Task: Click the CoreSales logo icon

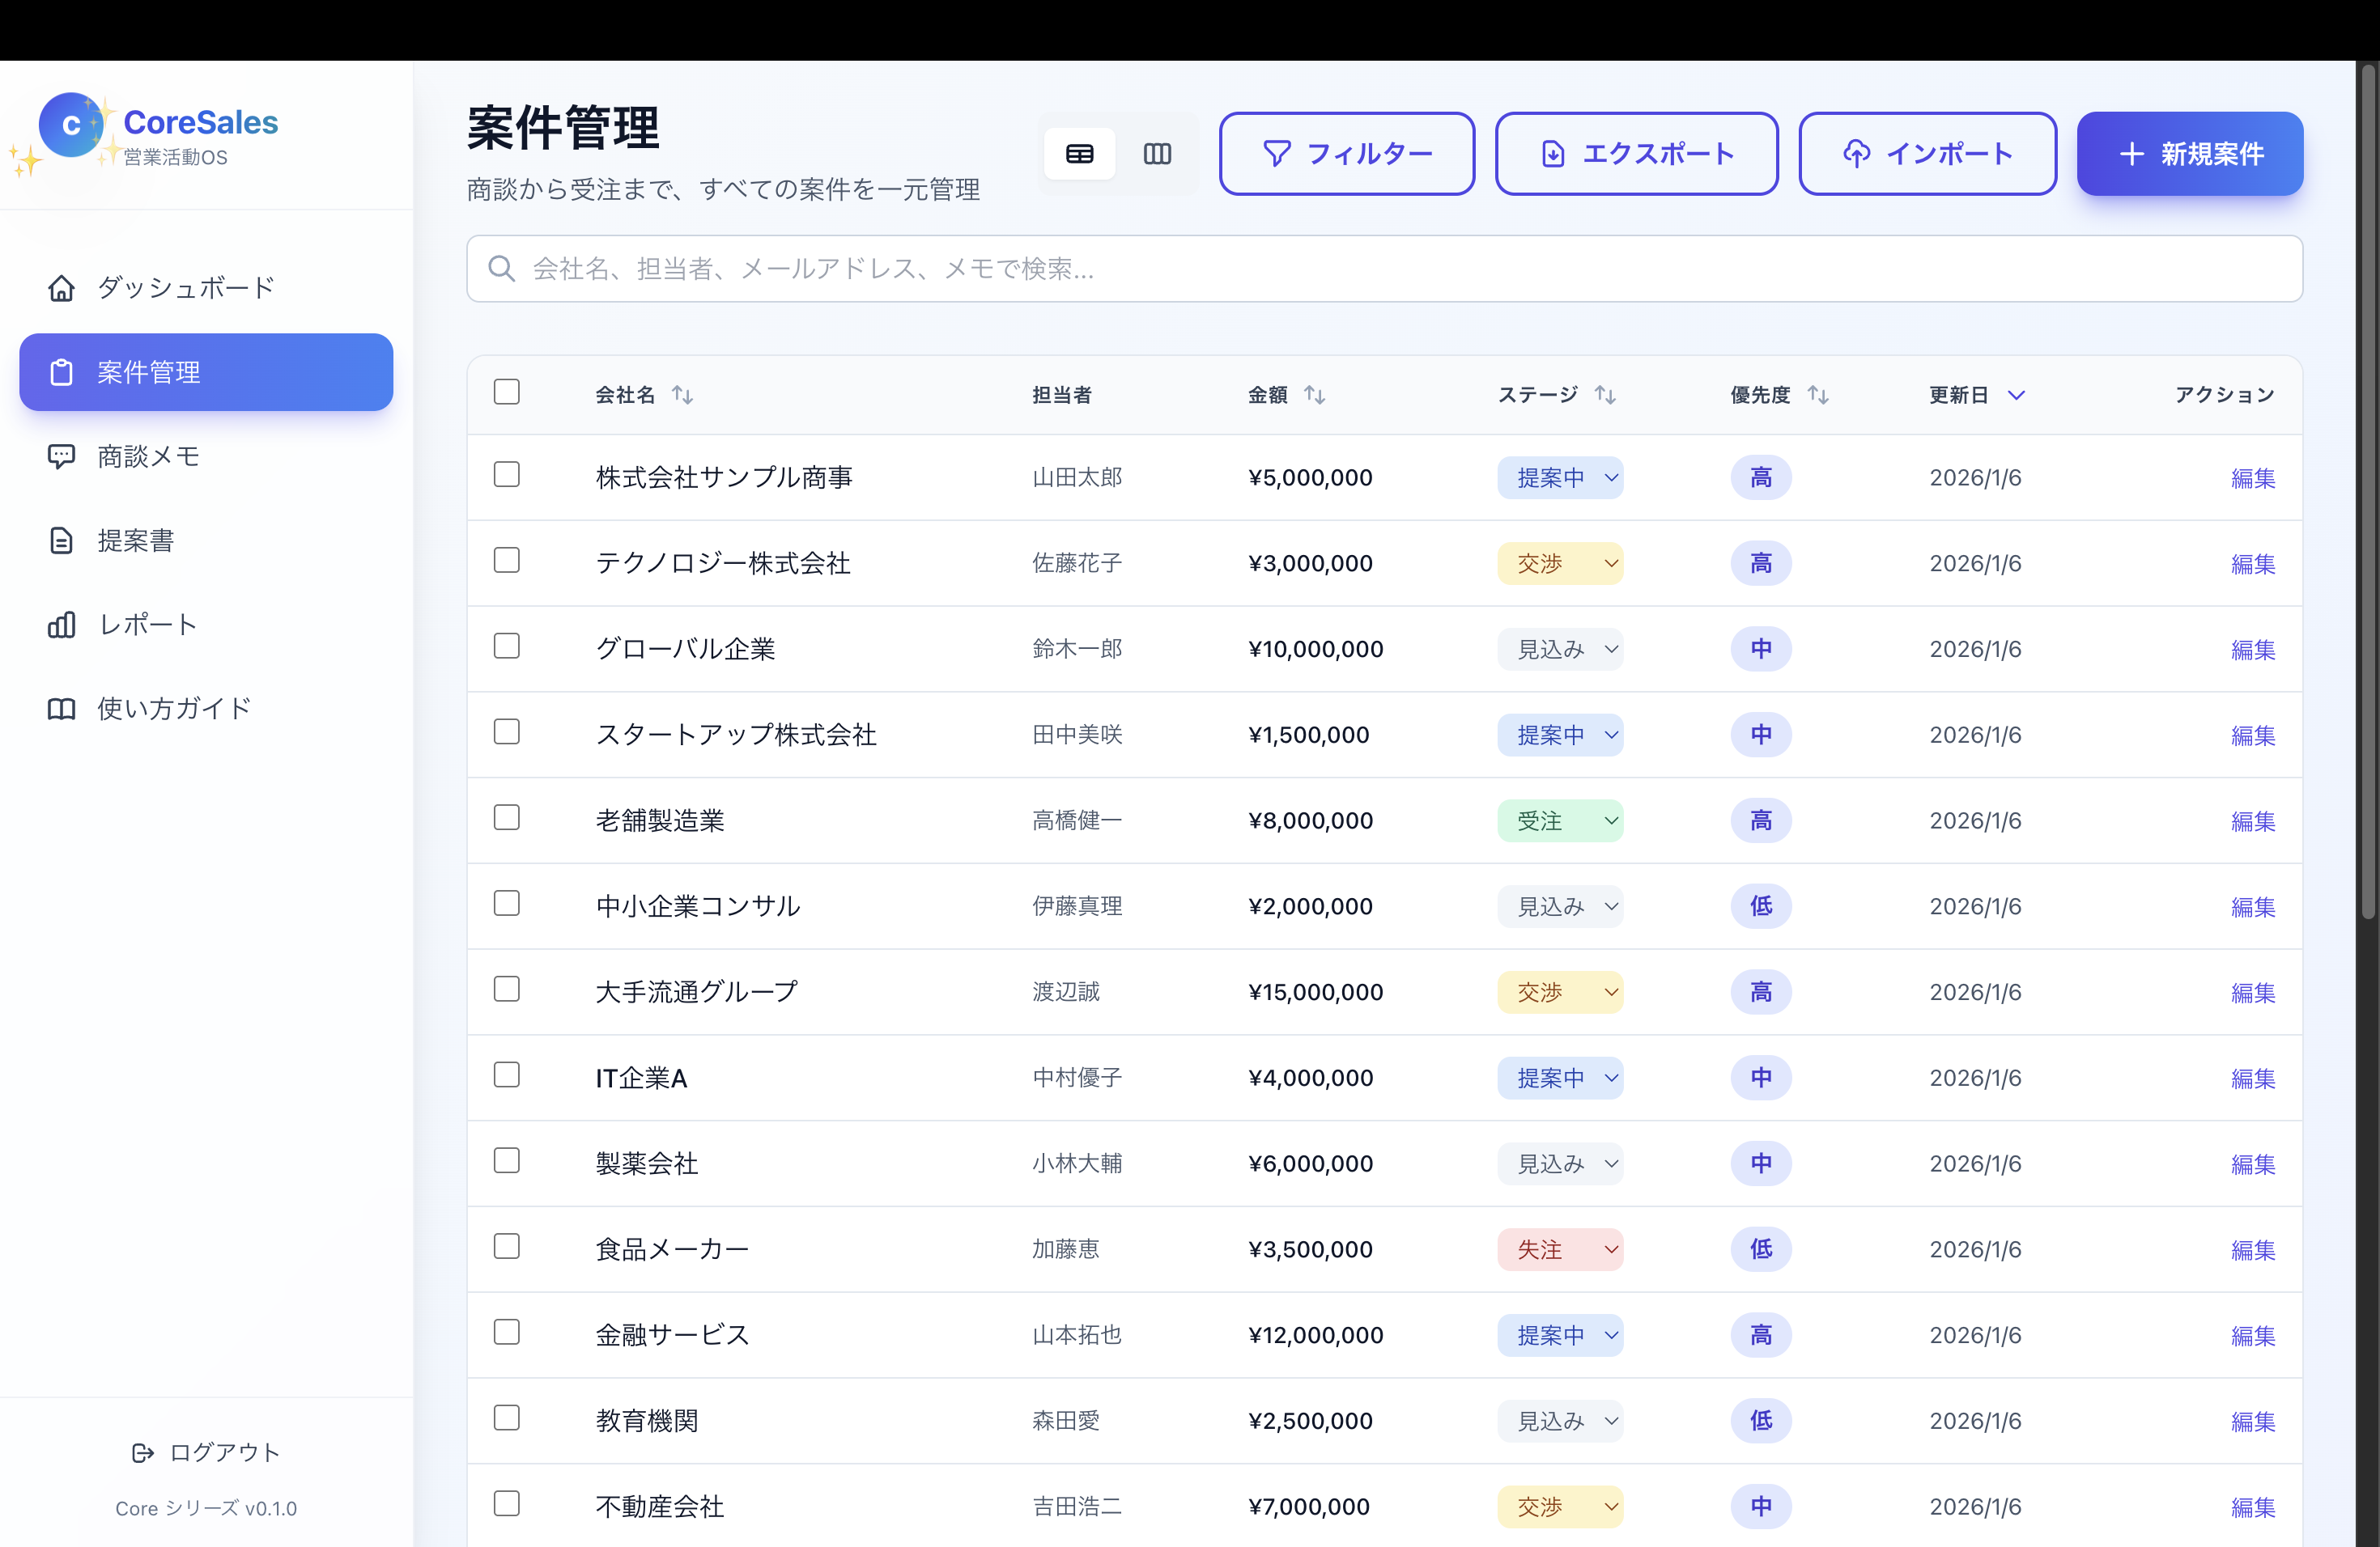Action: coord(71,126)
